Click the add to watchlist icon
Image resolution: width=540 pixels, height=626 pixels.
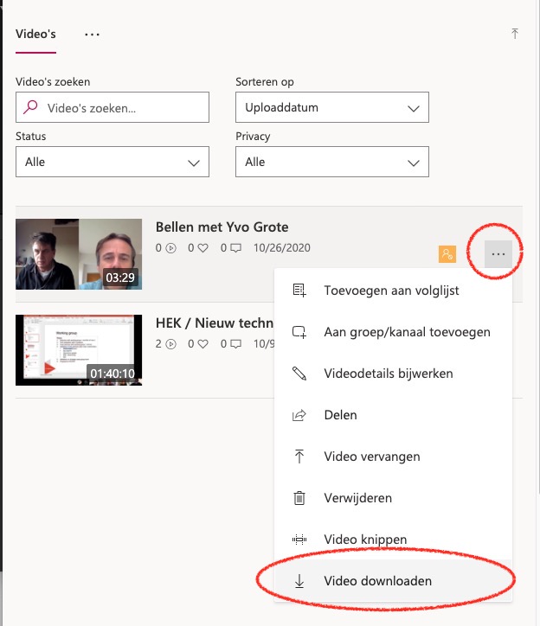point(299,291)
